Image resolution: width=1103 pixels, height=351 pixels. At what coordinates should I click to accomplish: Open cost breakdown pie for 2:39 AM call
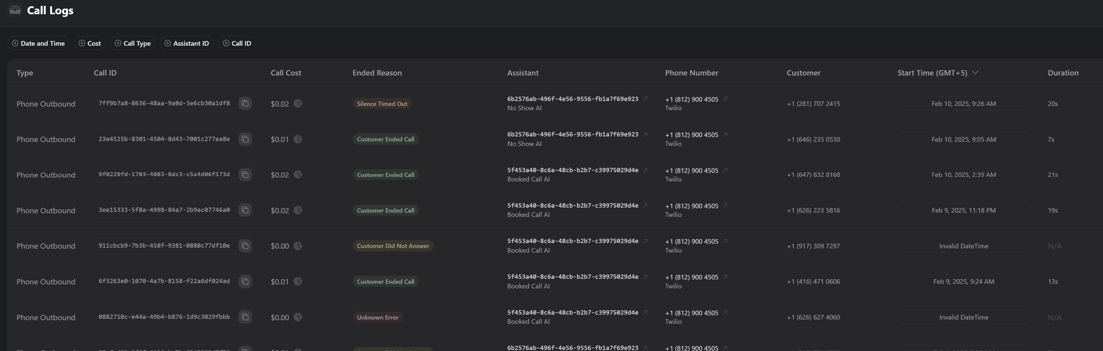coord(298,175)
